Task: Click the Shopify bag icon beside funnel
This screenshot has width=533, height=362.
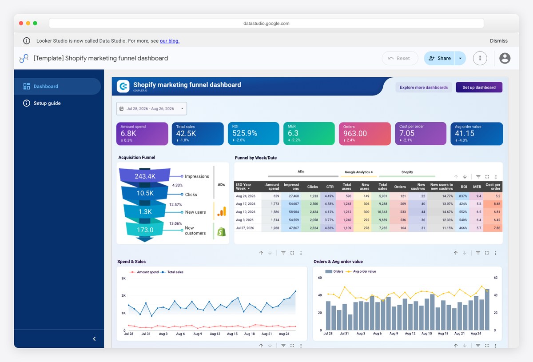Action: tap(221, 231)
